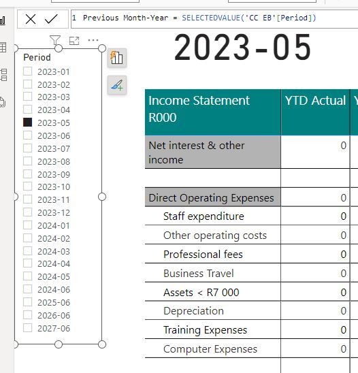Check the 2023-06 period
The height and width of the screenshot is (373, 358).
(28, 135)
